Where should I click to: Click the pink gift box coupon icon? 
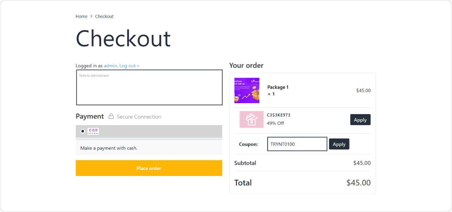point(251,119)
